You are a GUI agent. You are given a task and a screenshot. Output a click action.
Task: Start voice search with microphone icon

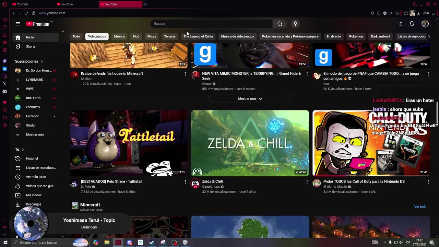click(295, 24)
